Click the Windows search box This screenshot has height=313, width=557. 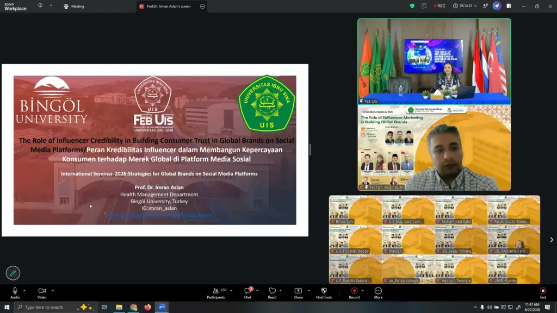pos(55,307)
